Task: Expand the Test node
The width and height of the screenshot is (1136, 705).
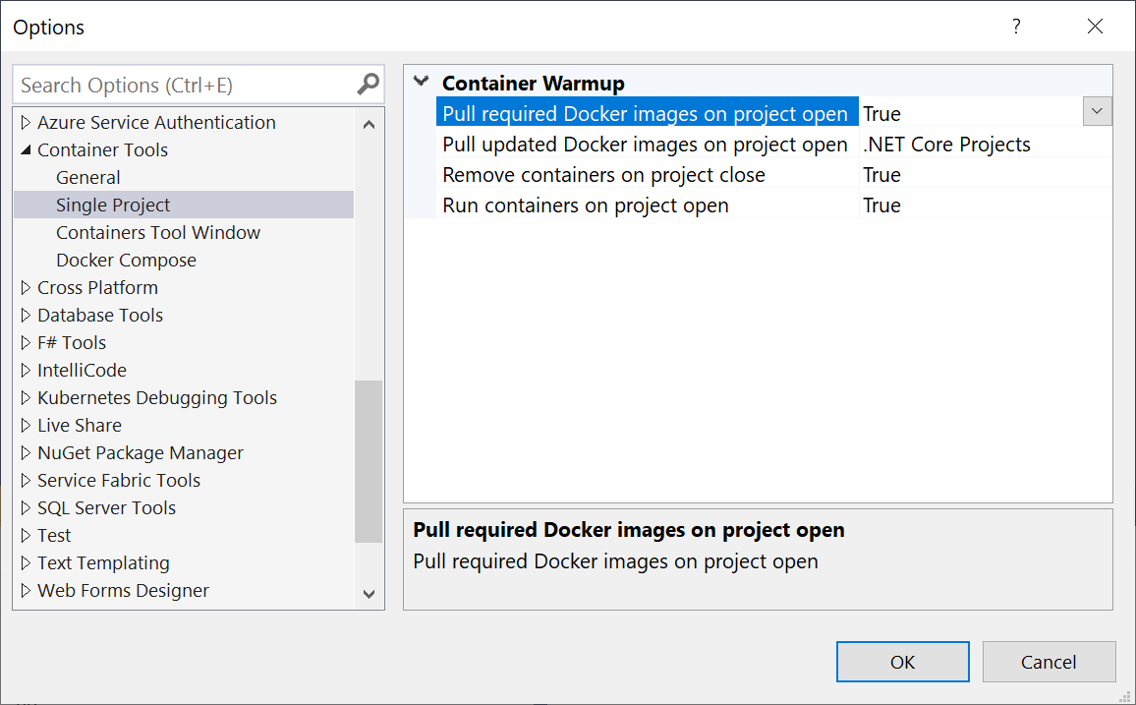Action: pos(25,535)
